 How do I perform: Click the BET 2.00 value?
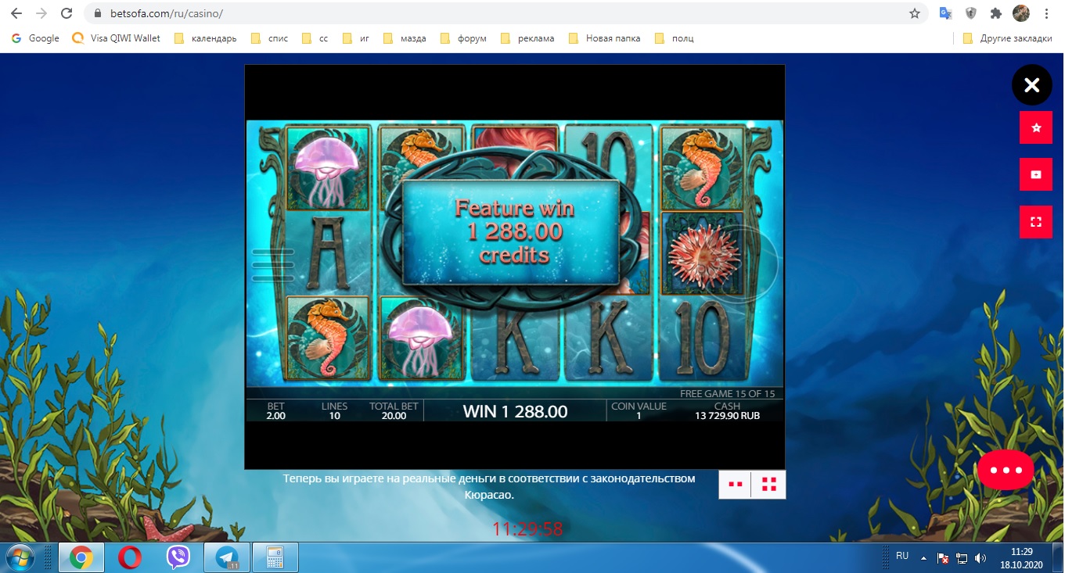tap(275, 411)
